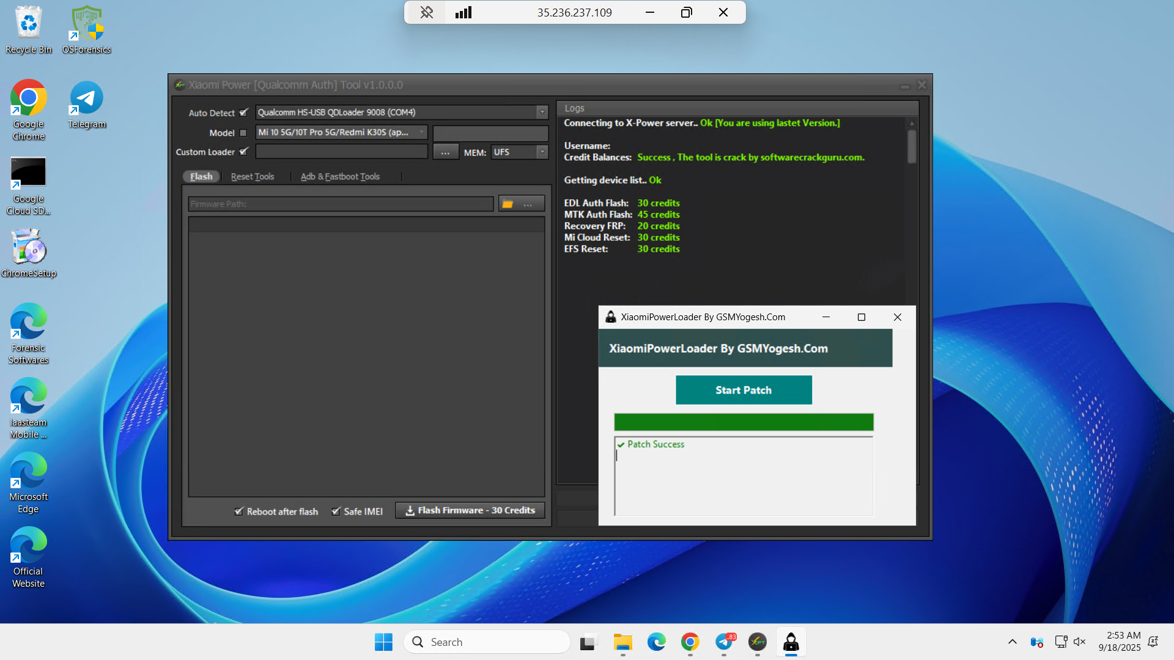The image size is (1174, 660).
Task: Click Telegram icon in the taskbar
Action: pyautogui.click(x=724, y=642)
